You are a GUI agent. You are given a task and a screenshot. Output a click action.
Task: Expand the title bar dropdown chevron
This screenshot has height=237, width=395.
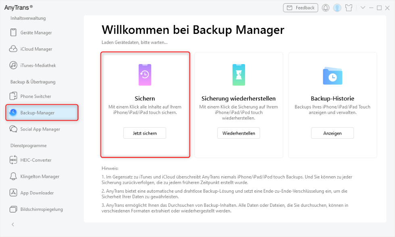[x=363, y=8]
